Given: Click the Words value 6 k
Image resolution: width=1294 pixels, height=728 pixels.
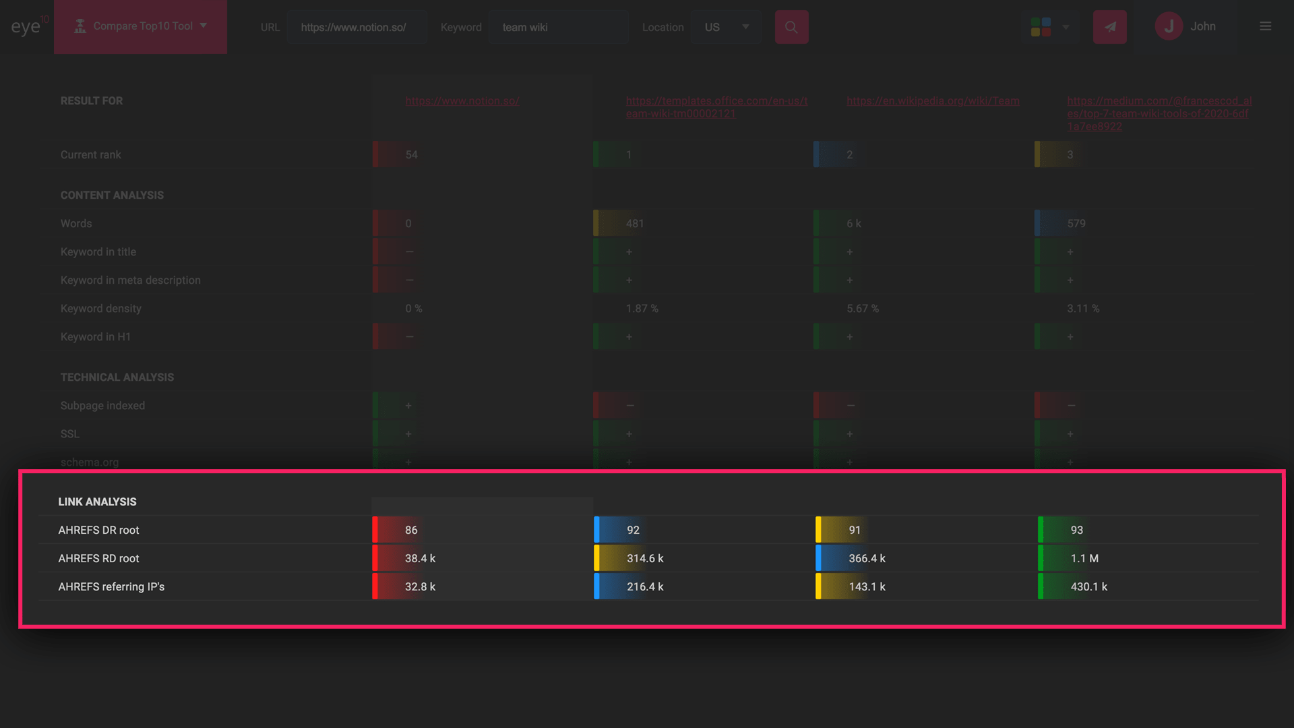Looking at the screenshot, I should (853, 223).
